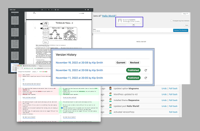Click browser reload icon in GitHub window

point(22,68)
